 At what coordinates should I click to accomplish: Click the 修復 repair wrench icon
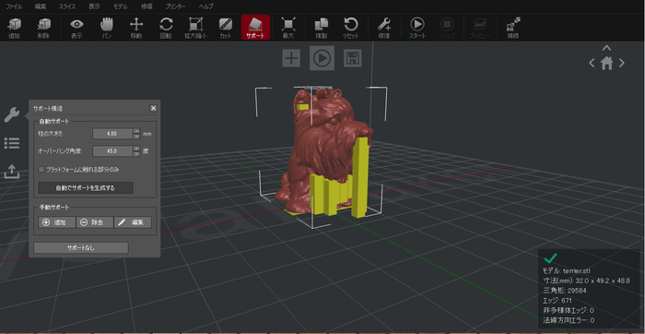tap(384, 28)
